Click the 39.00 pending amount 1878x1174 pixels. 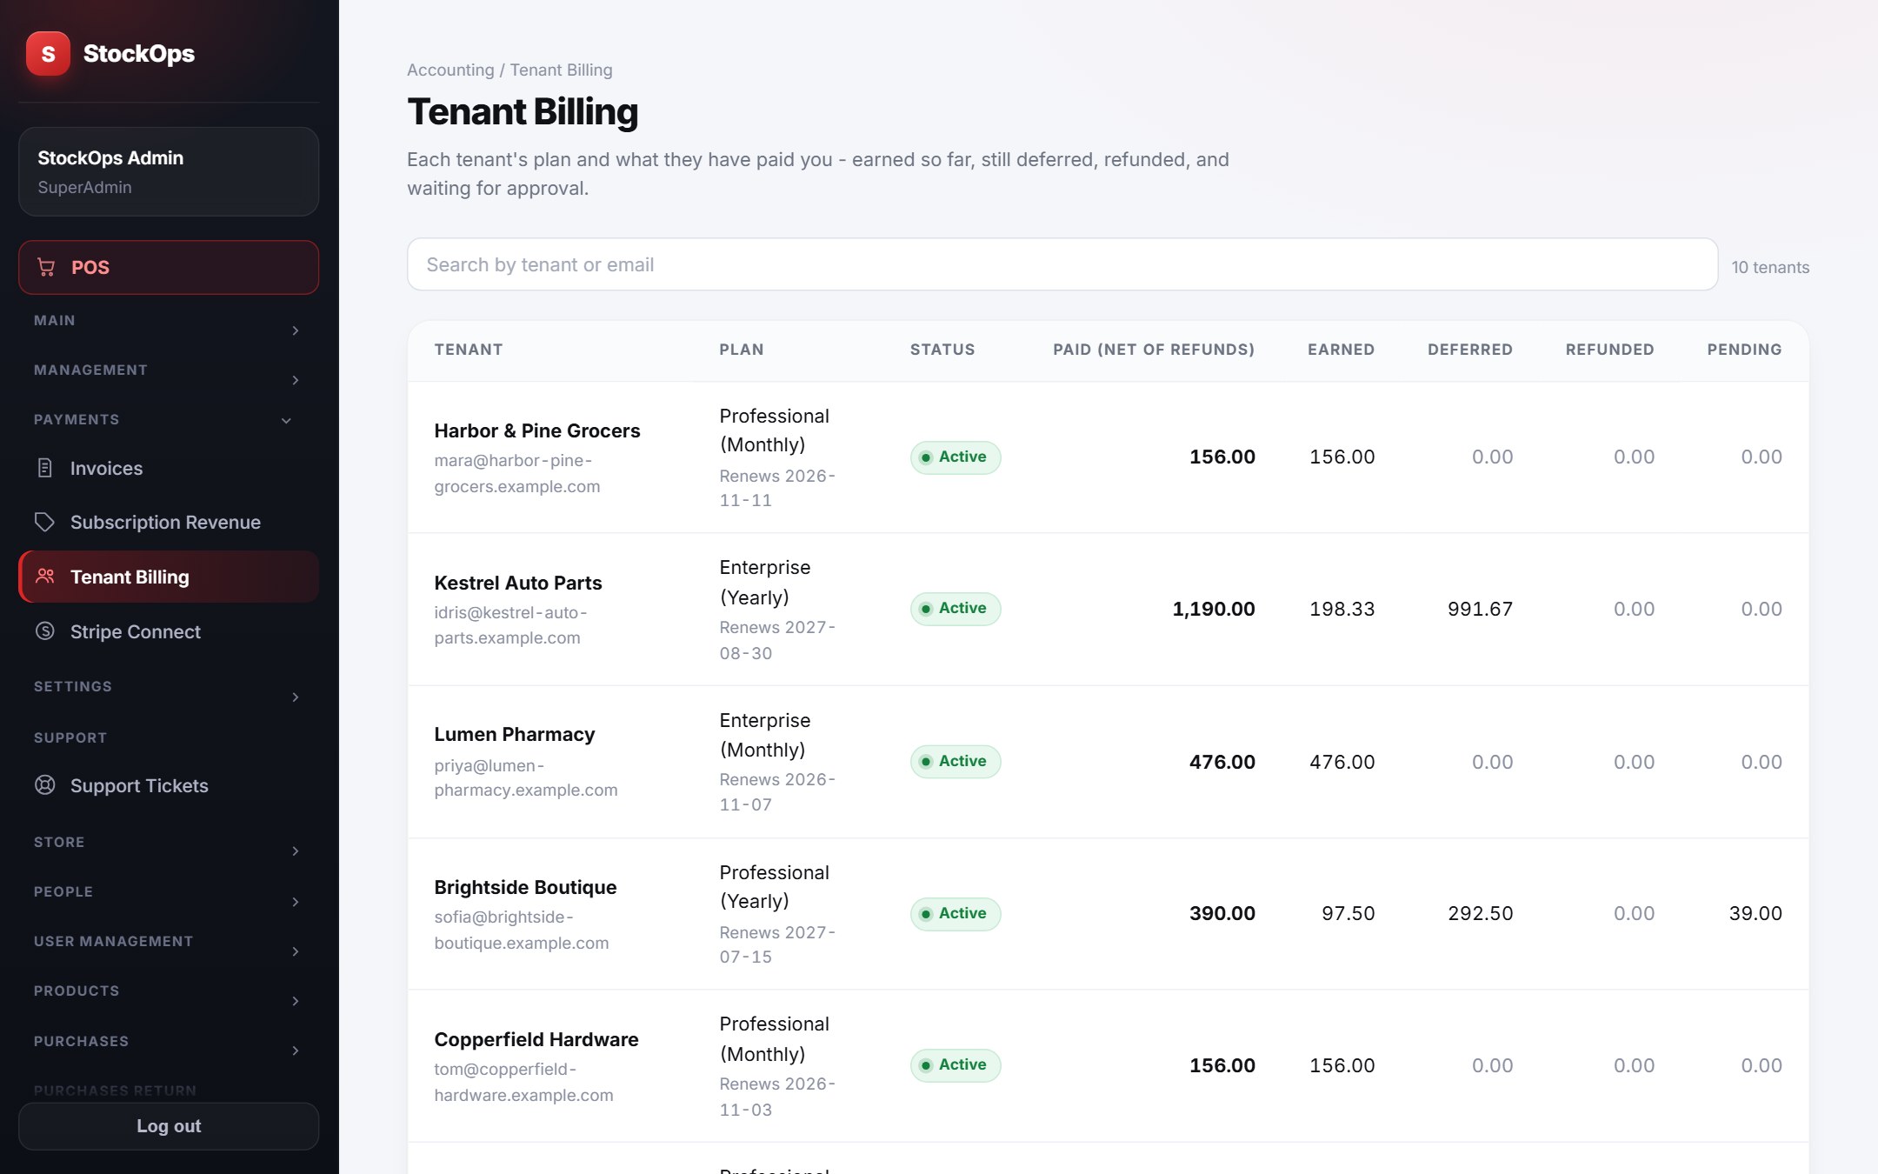pyautogui.click(x=1755, y=913)
